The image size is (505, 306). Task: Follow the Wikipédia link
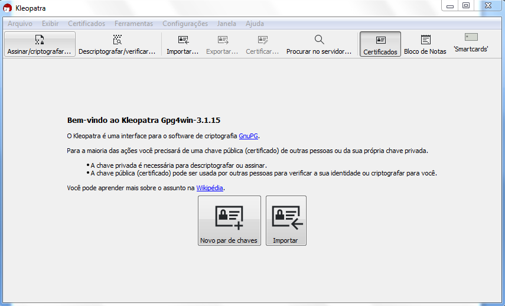click(210, 188)
